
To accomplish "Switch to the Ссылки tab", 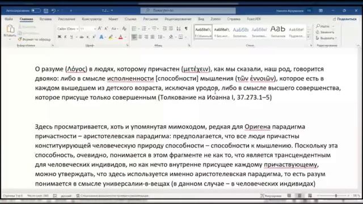I will [130, 19].
